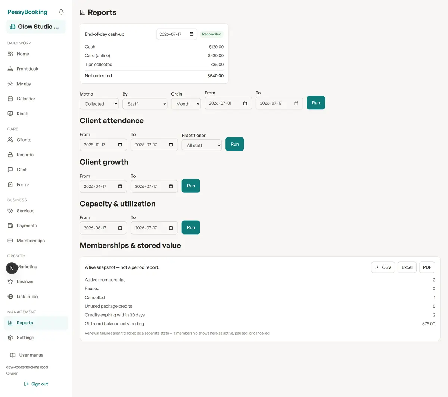Image resolution: width=448 pixels, height=397 pixels.
Task: Click the Credits expiring within 30 days label
Action: pos(115,315)
